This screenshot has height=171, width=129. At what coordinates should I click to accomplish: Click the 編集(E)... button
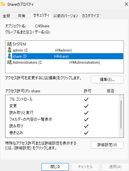pyautogui.click(x=107, y=80)
